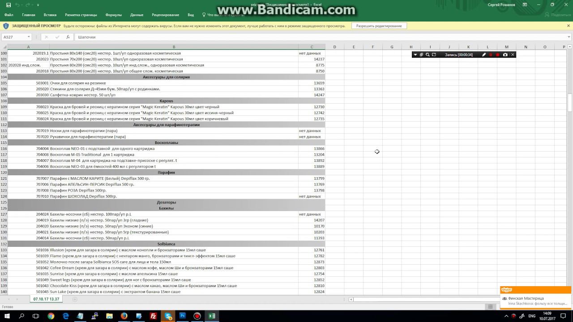
Task: Click the protected view shield icon
Action: [x=6, y=26]
